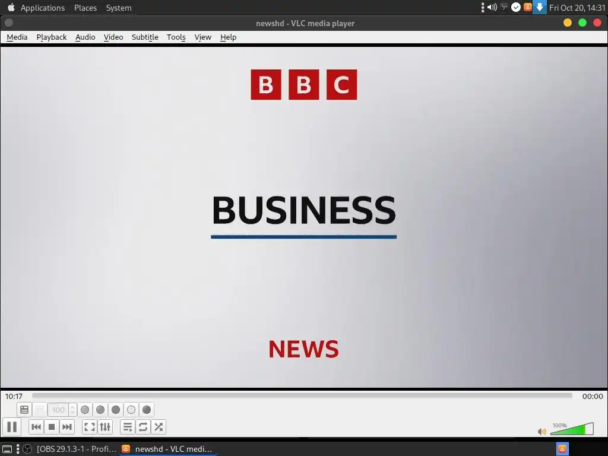Click the OBS tray icon
The width and height of the screenshot is (608, 456).
[x=504, y=7]
